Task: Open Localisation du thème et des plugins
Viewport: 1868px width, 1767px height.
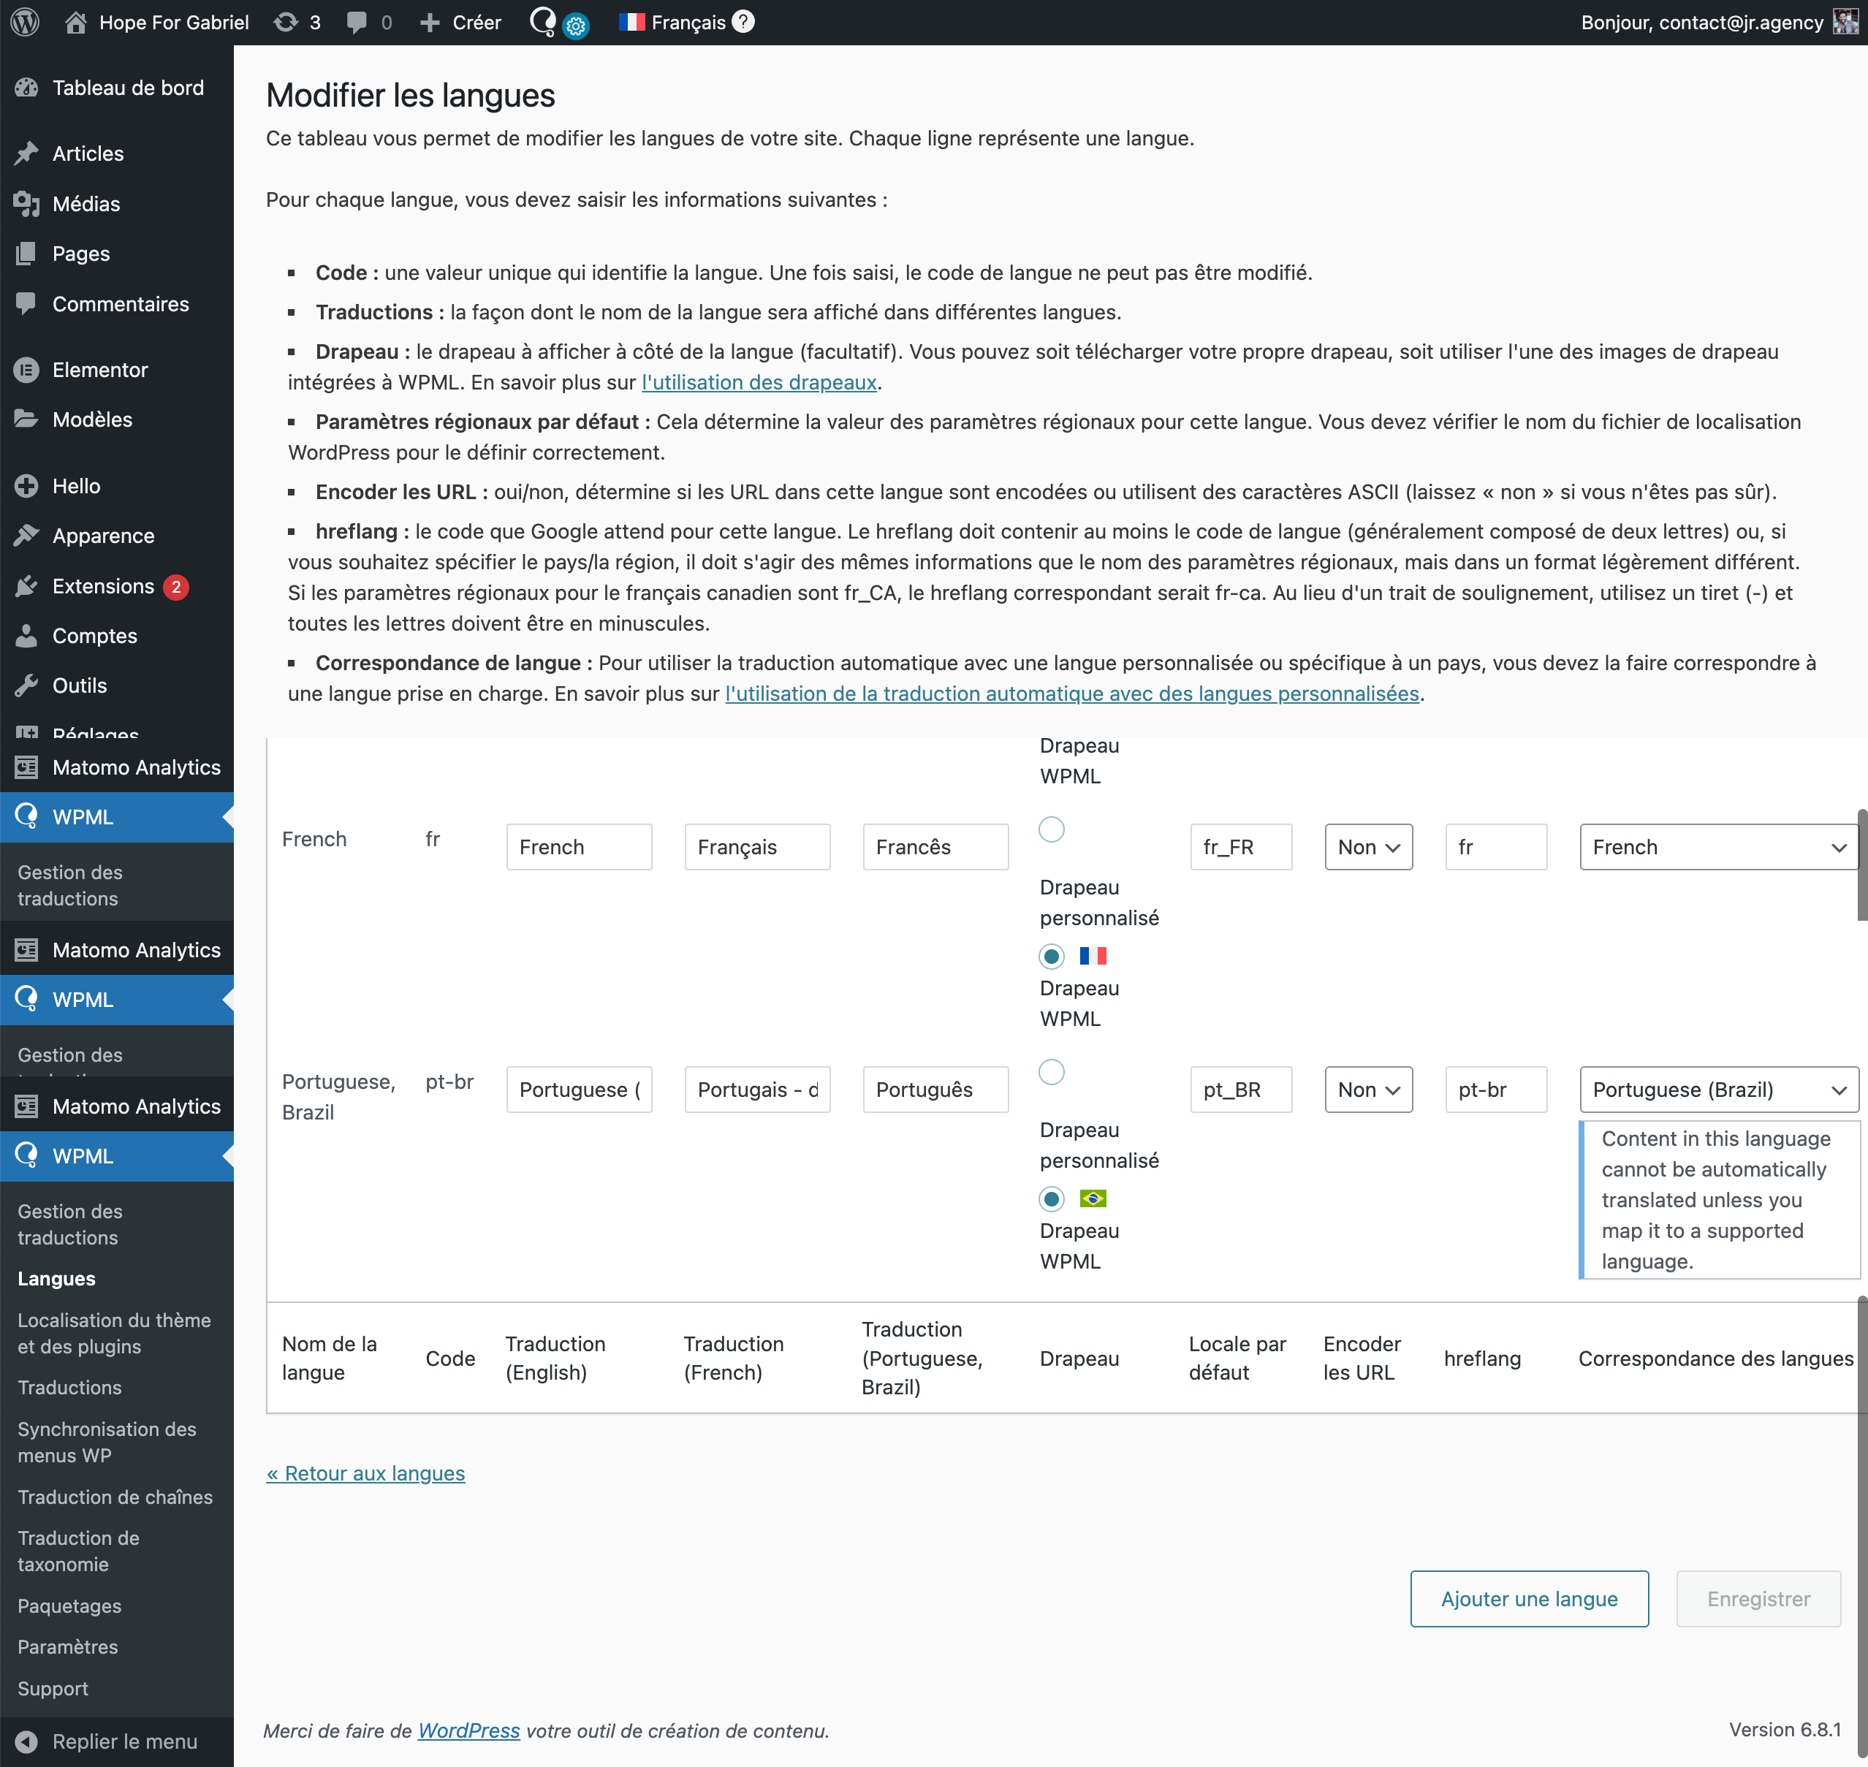Action: click(114, 1333)
